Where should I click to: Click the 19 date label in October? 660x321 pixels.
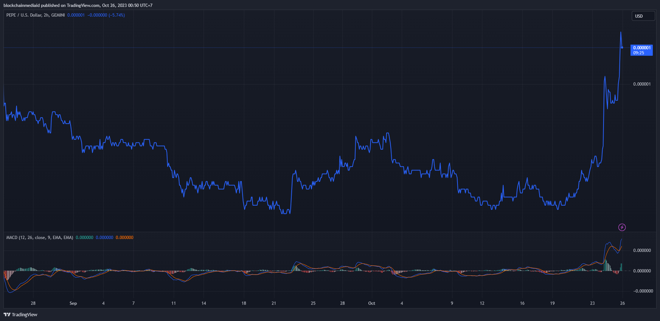pos(552,303)
